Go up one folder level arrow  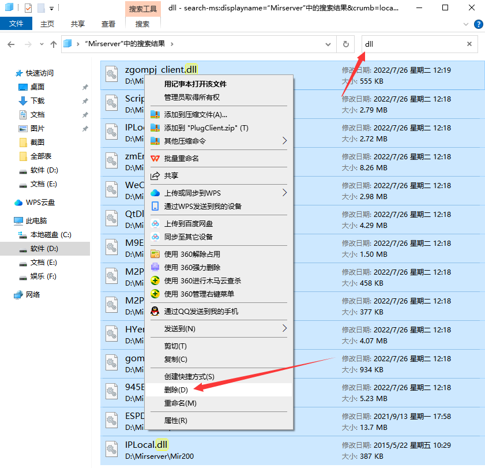(54, 44)
